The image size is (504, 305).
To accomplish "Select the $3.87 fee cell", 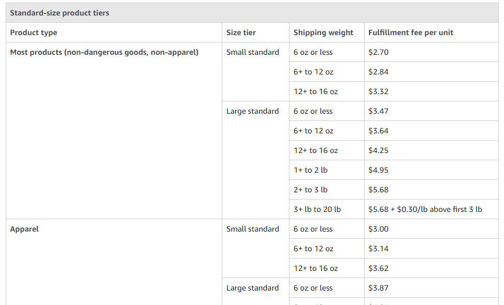I will pyautogui.click(x=431, y=288).
